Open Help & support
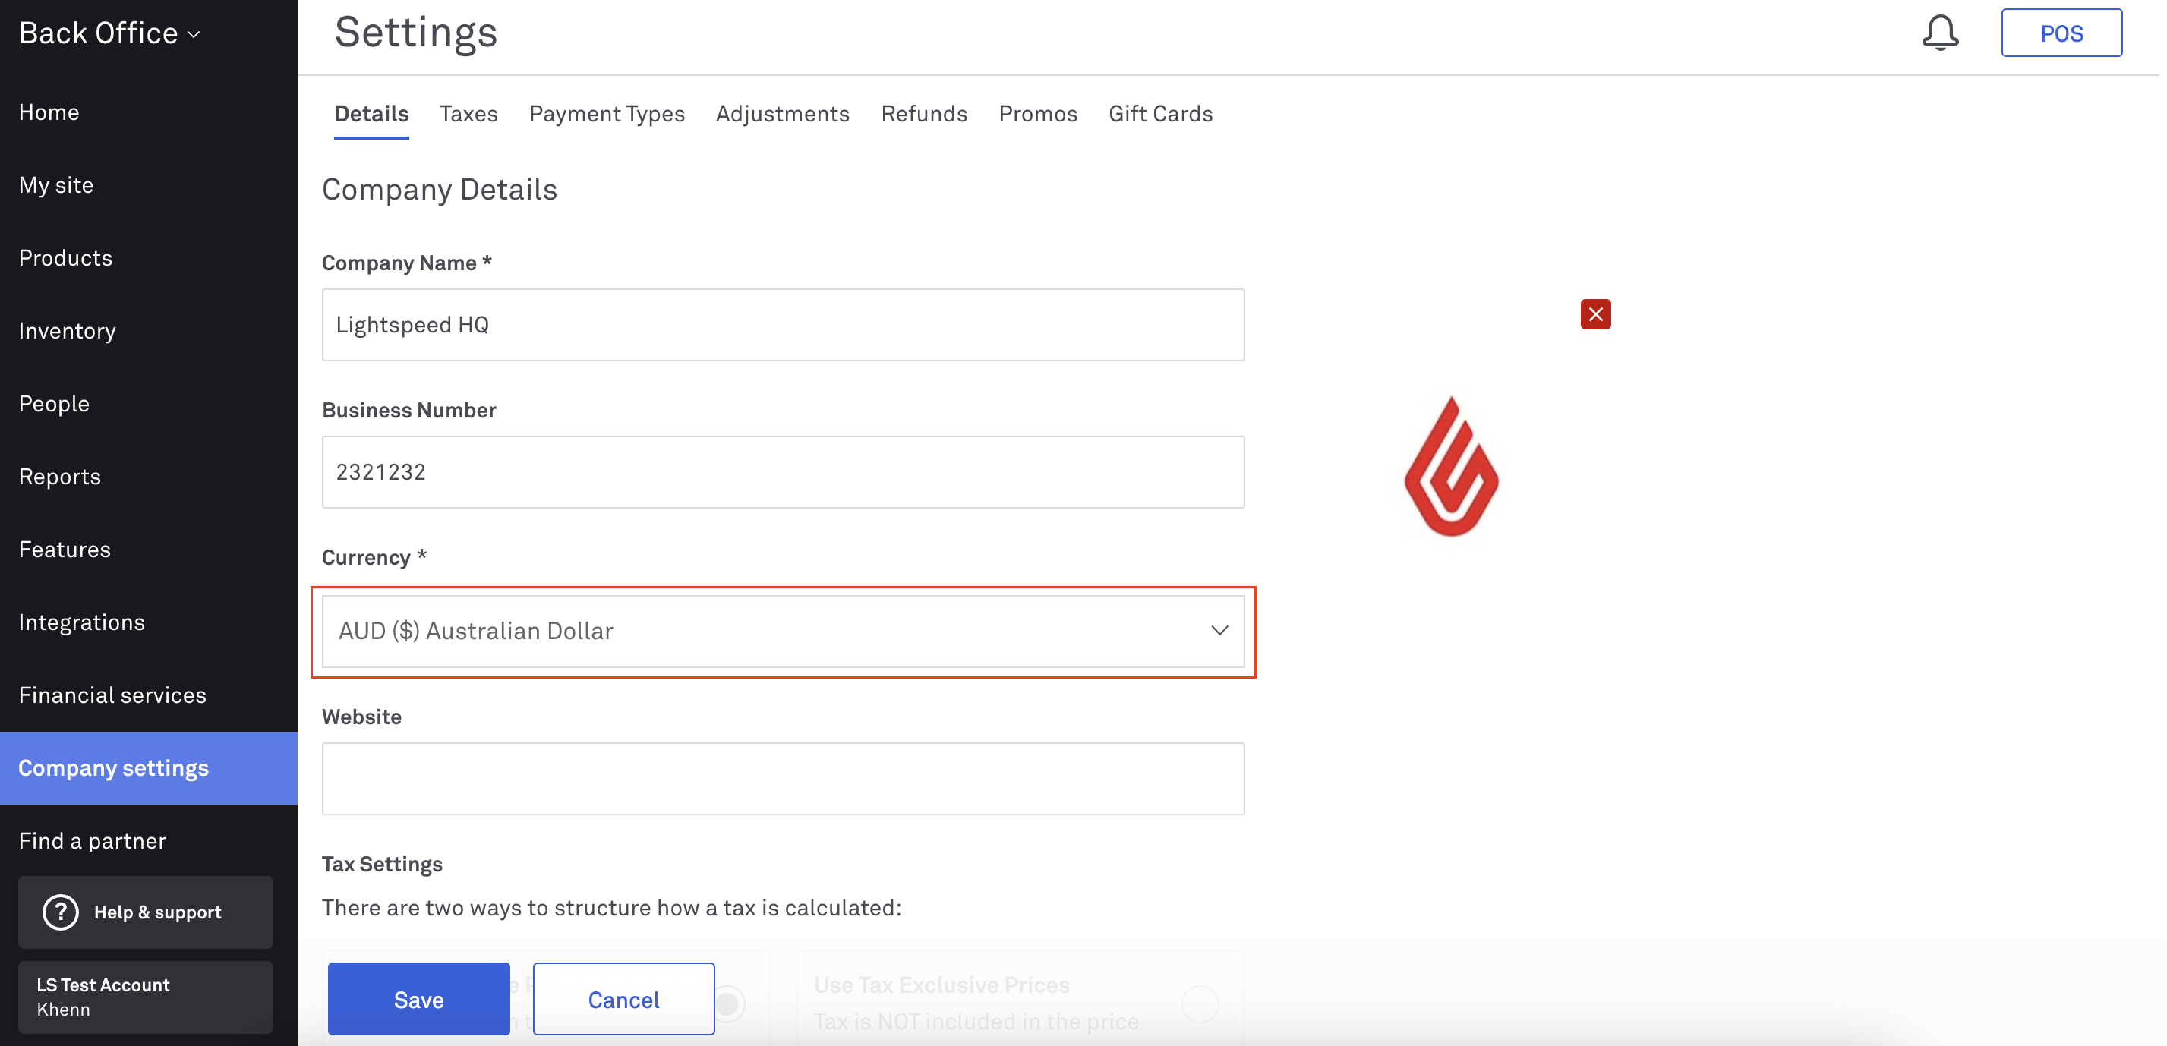The height and width of the screenshot is (1046, 2167). 146,912
